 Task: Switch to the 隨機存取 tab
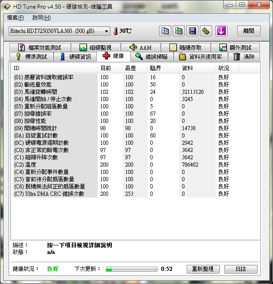tap(186, 48)
